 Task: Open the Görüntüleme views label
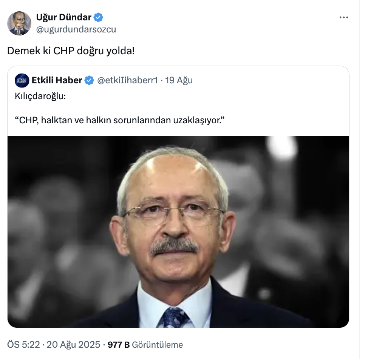157,345
